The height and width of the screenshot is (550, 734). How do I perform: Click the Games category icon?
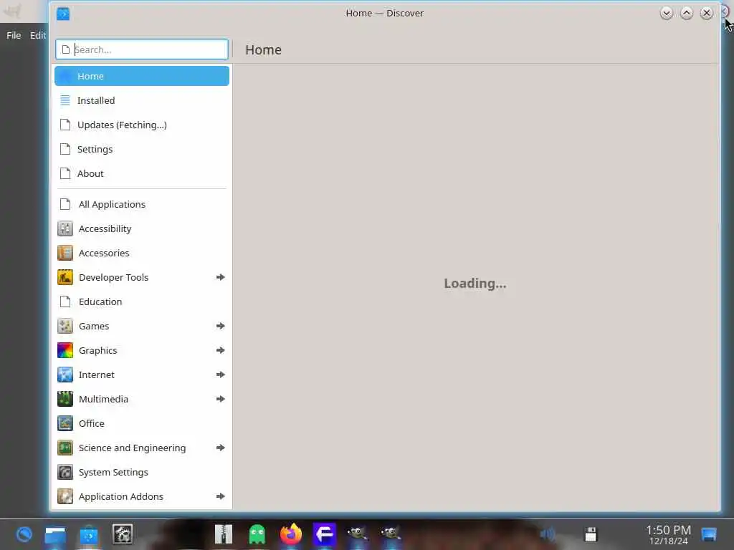[x=65, y=326]
